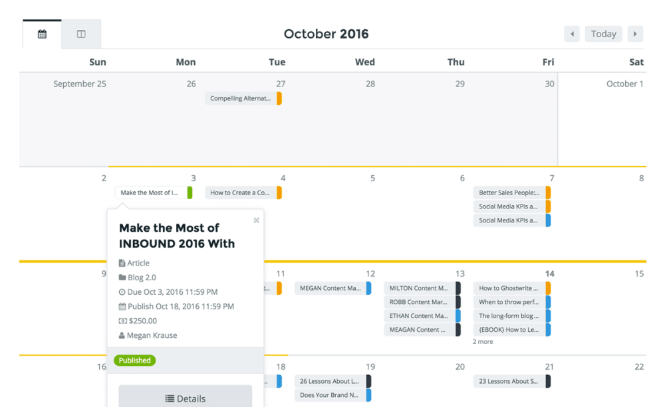Switch to the board/column view tab
Screen dimensions: 665x407
click(x=81, y=35)
